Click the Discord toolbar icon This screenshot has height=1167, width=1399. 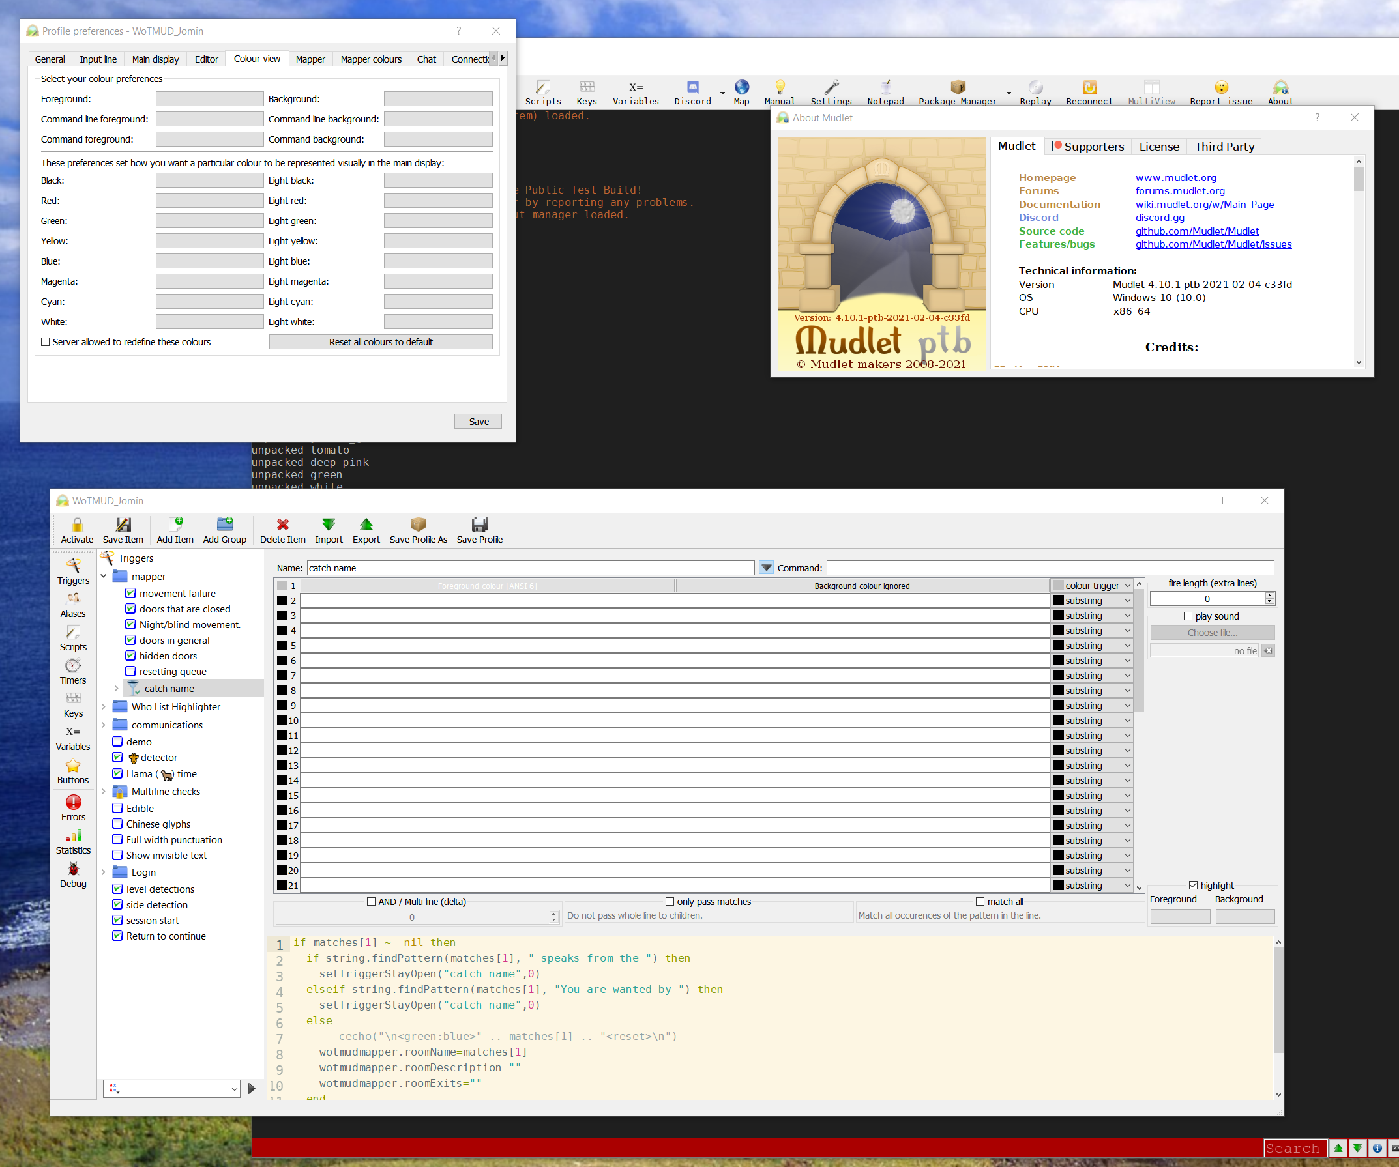point(693,87)
